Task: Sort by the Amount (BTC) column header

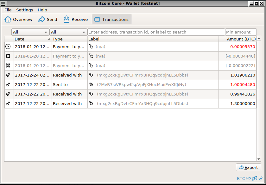Action: pyautogui.click(x=237, y=39)
